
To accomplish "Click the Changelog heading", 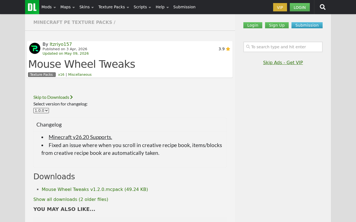I will point(49,125).
